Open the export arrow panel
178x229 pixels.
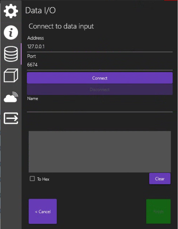11,118
